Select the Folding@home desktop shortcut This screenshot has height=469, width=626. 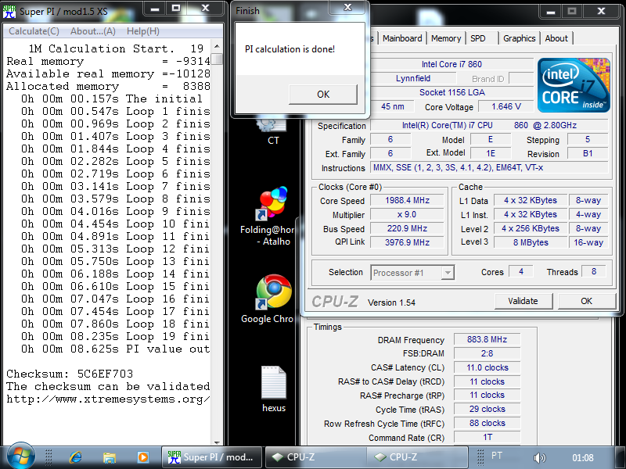273,217
